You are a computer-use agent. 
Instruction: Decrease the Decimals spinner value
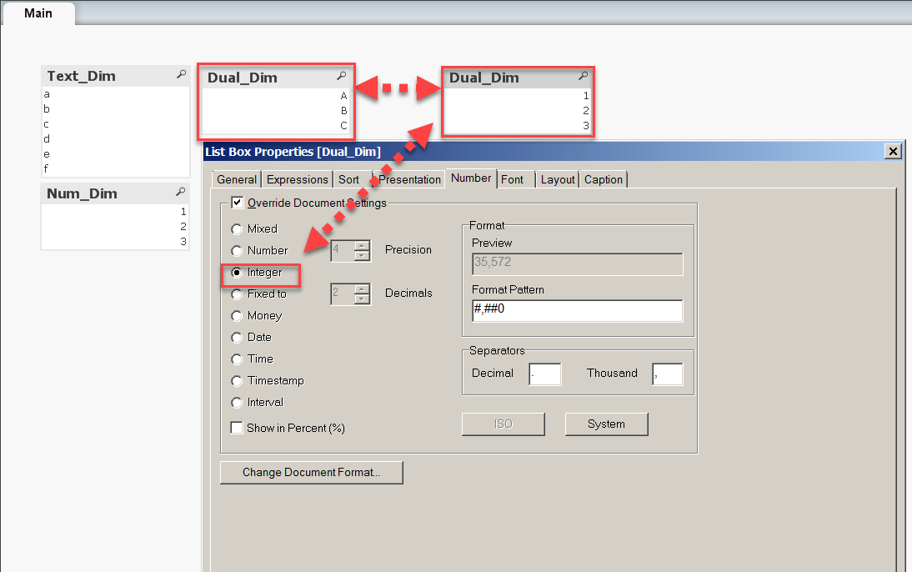pos(362,299)
